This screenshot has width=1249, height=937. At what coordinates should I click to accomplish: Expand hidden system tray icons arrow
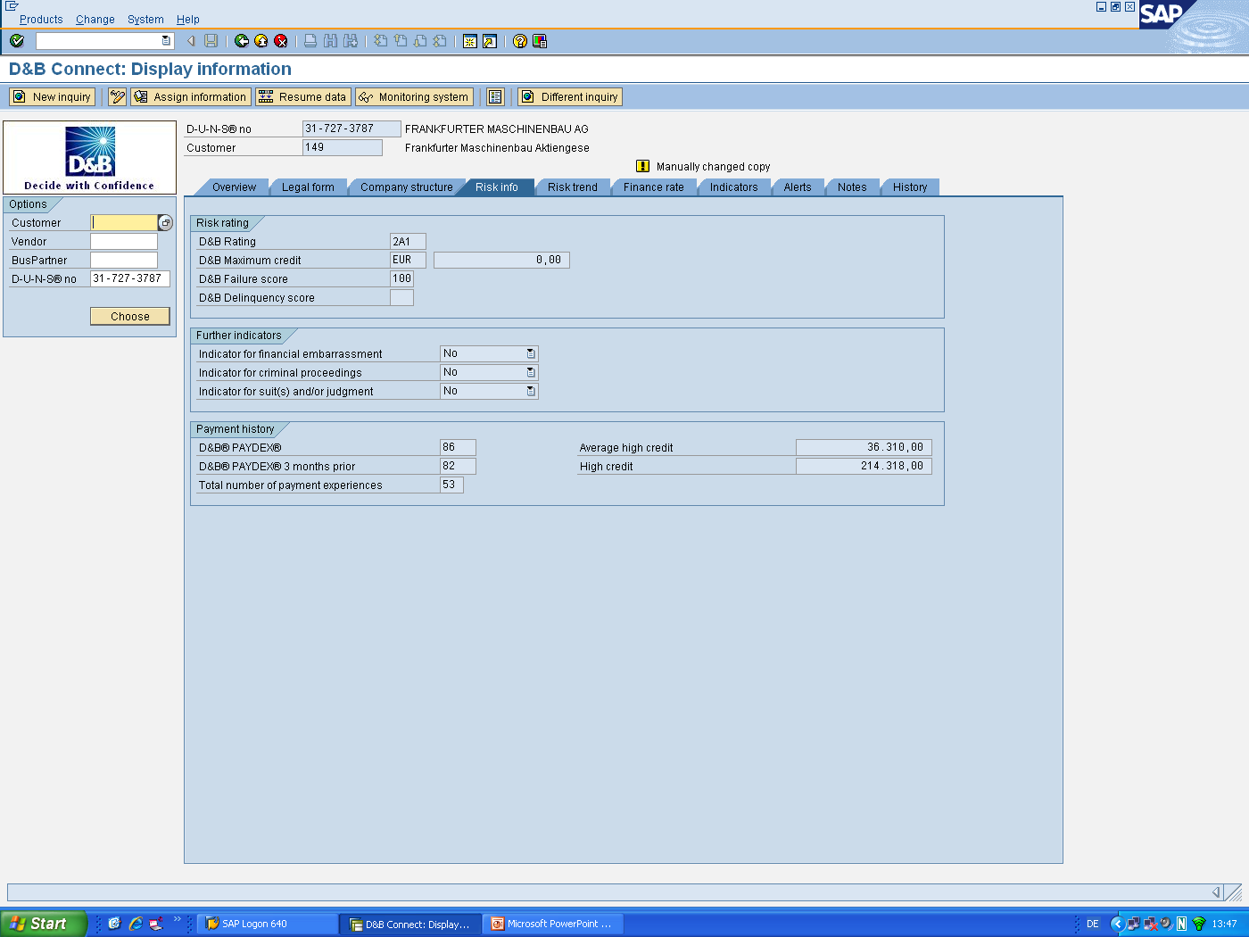point(1117,924)
